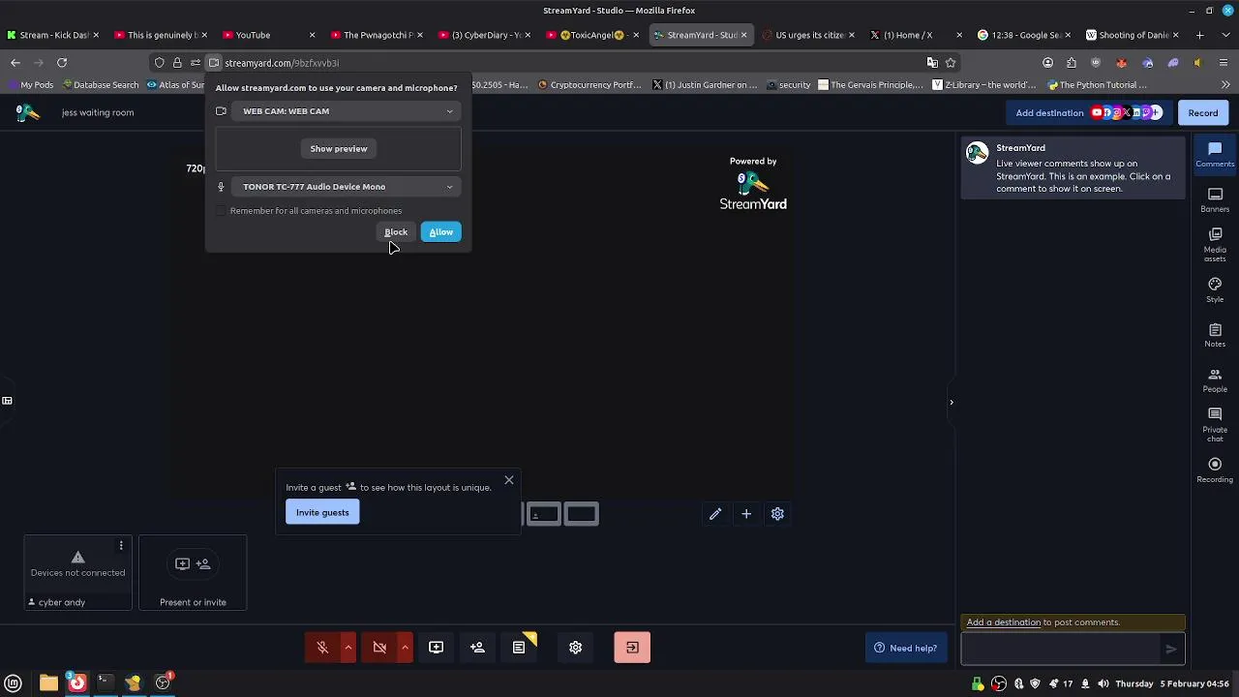The image size is (1239, 697).
Task: Click the Present or invite card
Action: coord(193,573)
